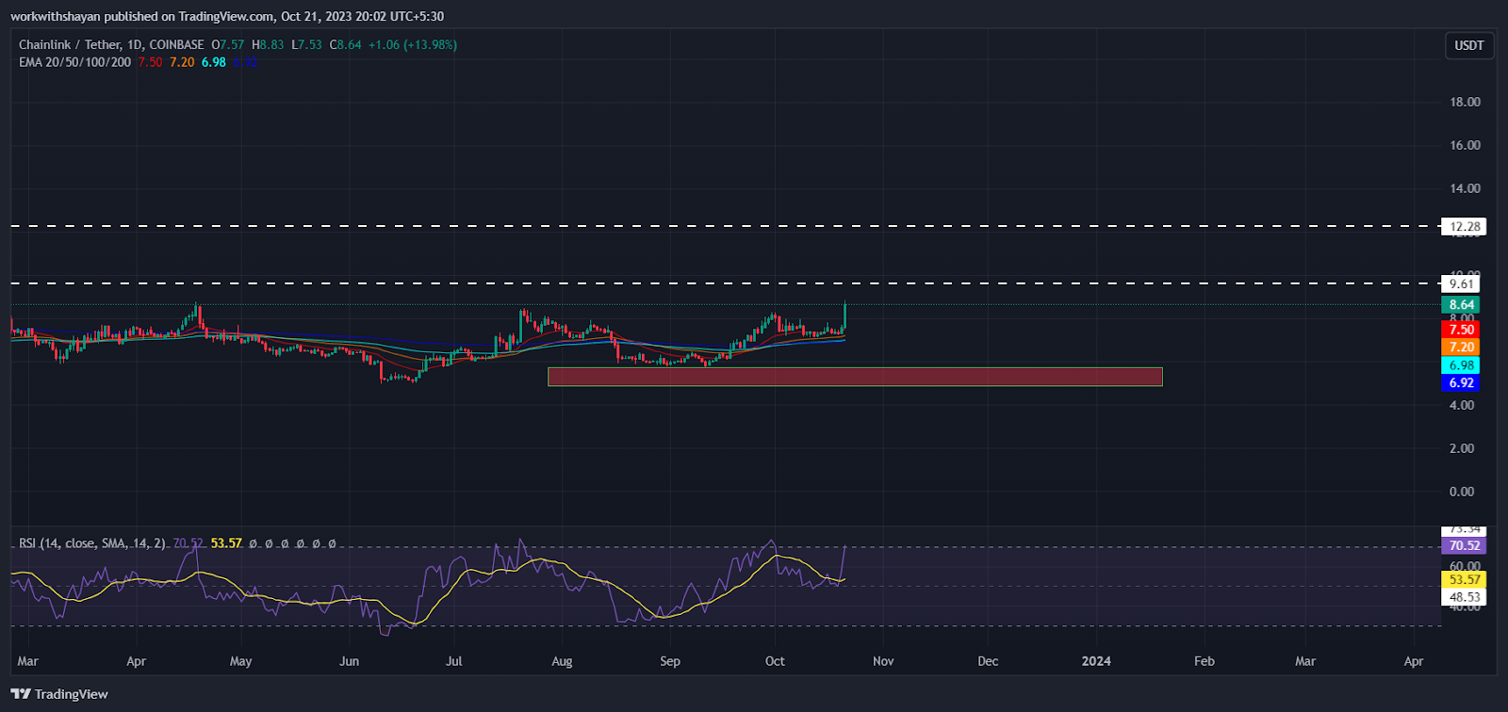Click the 48.53 RSI axis label
Screen dimensions: 1508x712
click(1464, 597)
